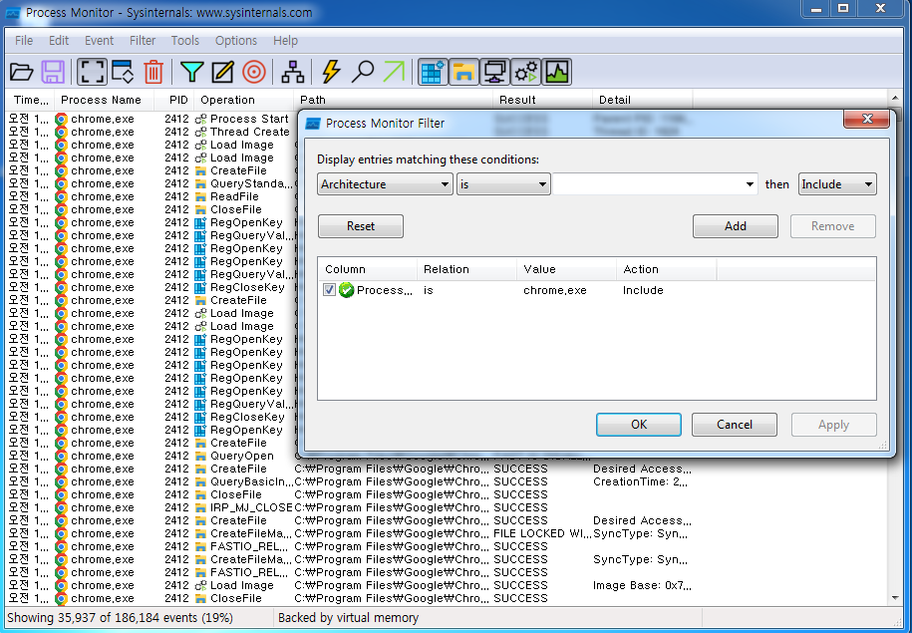Image resolution: width=912 pixels, height=633 pixels.
Task: Sort by Process Name column header
Action: point(104,100)
